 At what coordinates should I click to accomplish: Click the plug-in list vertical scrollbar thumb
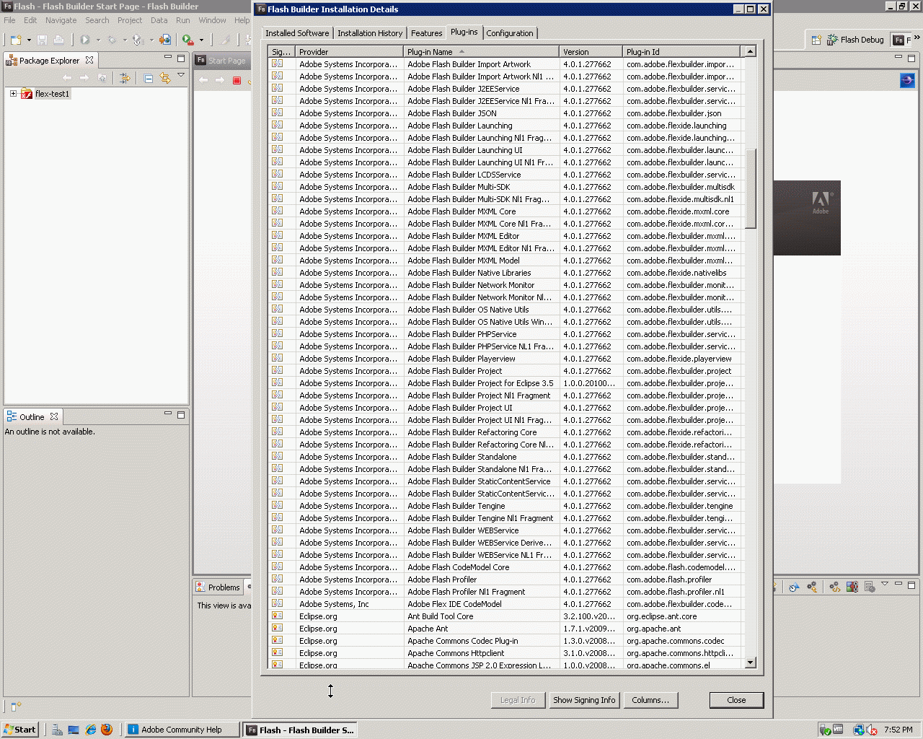pos(751,188)
